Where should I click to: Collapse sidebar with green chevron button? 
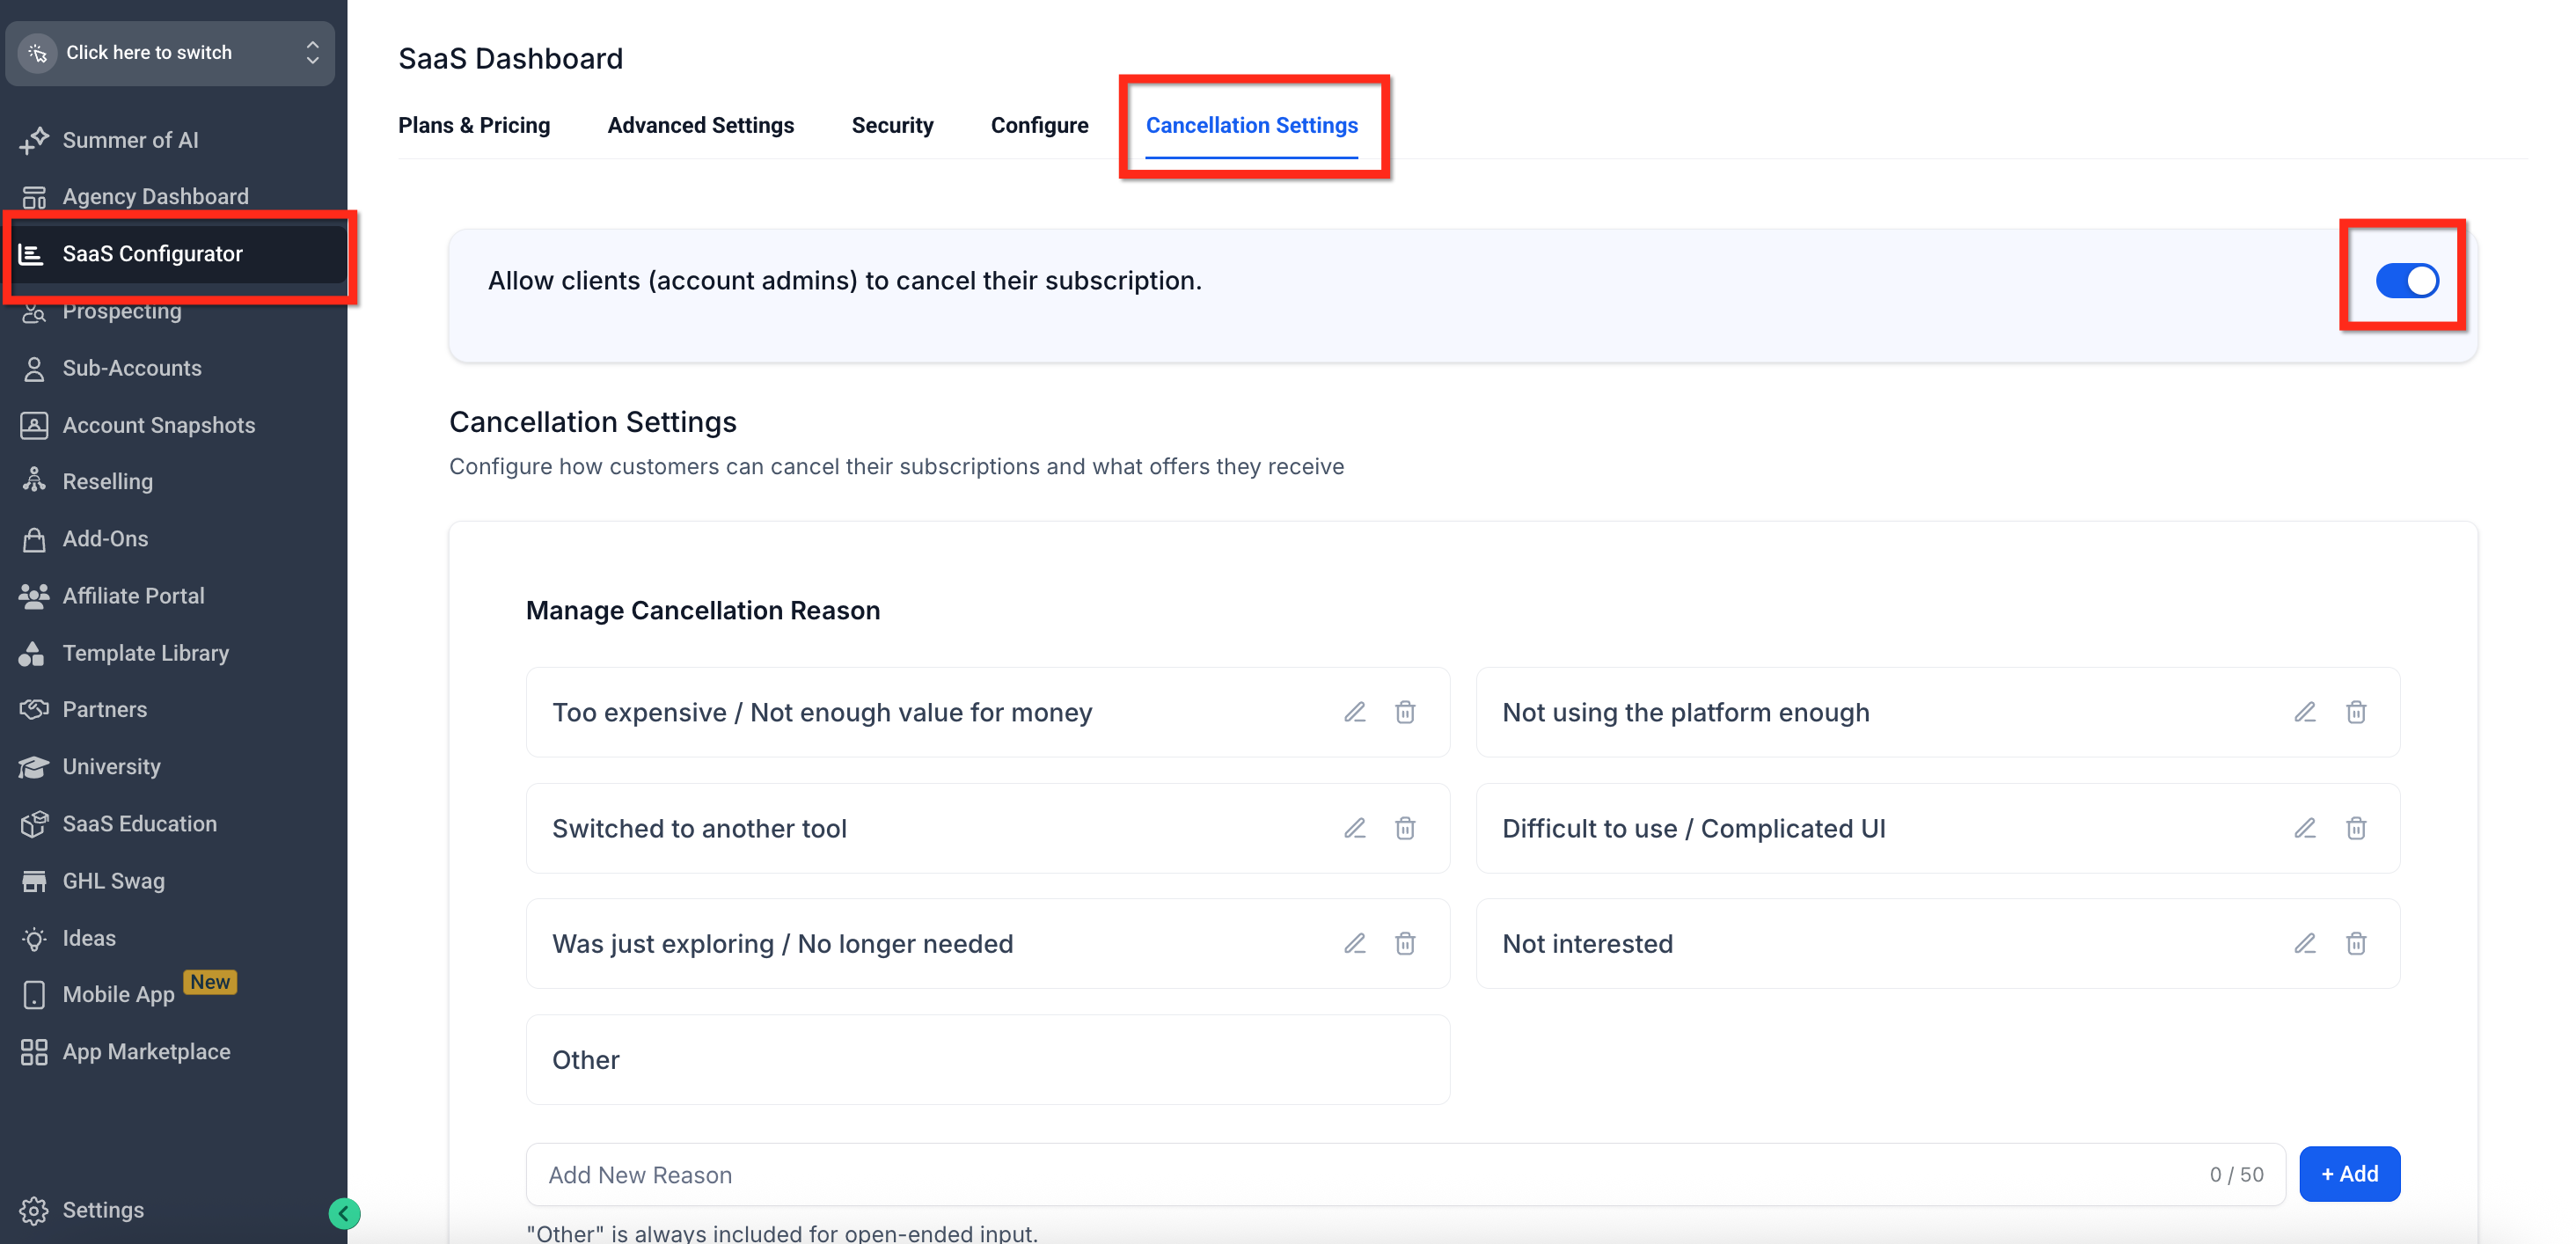[x=344, y=1213]
